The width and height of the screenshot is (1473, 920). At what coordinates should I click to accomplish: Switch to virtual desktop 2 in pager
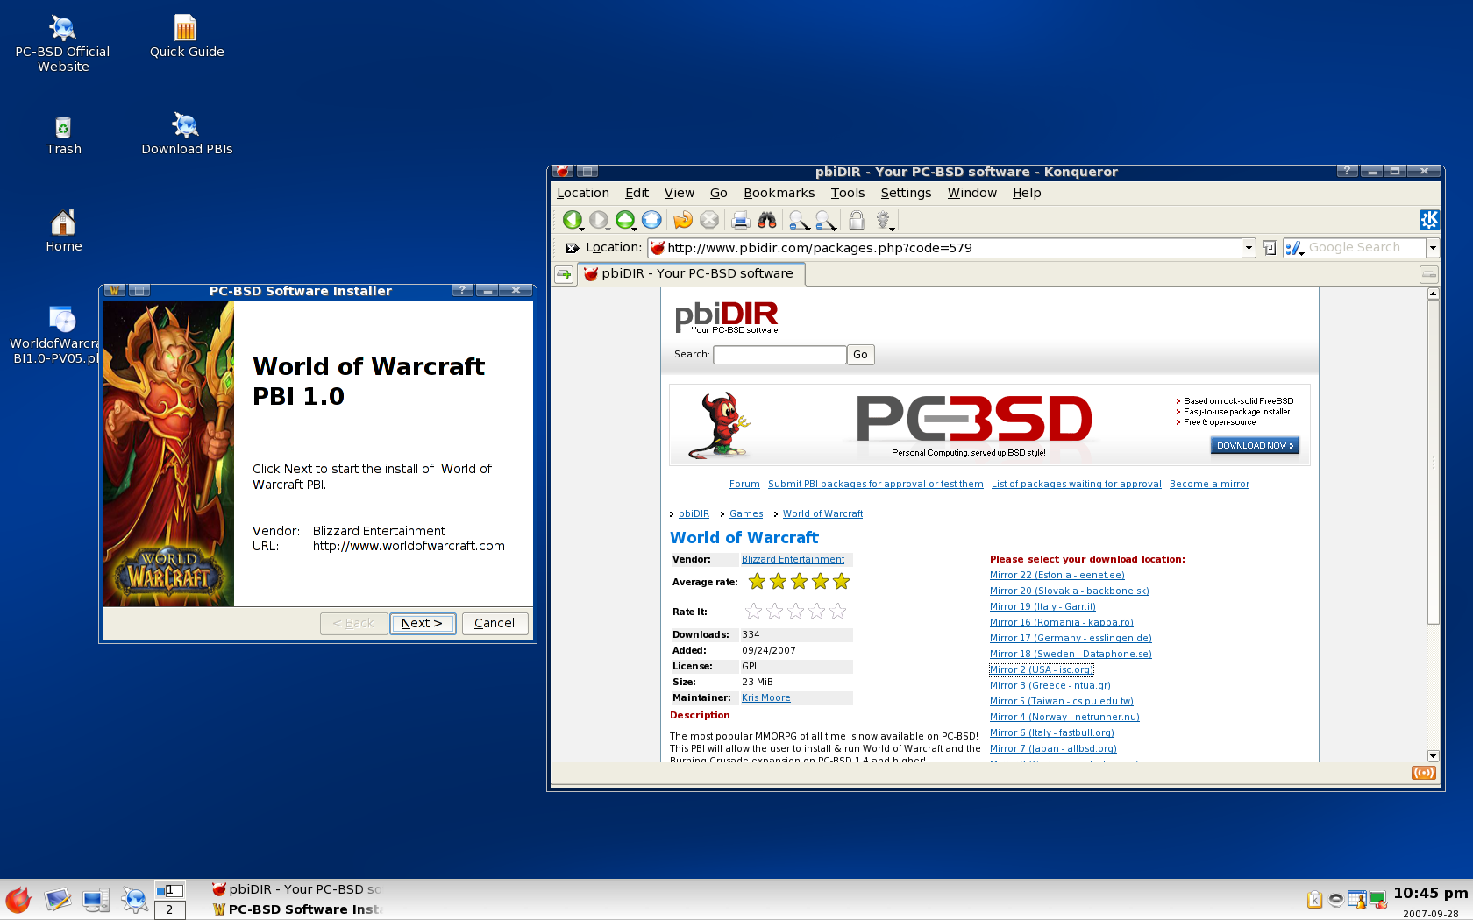tap(169, 909)
